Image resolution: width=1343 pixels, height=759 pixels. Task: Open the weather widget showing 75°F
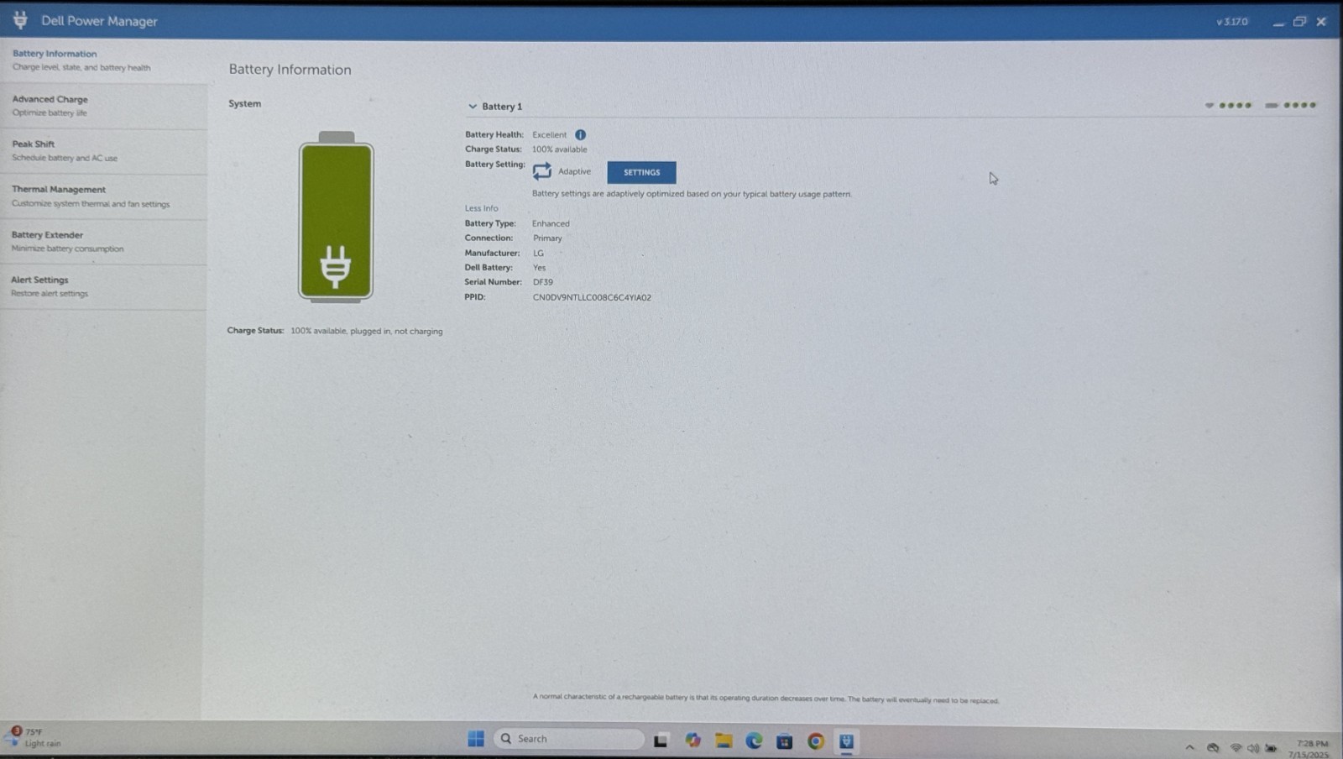34,737
